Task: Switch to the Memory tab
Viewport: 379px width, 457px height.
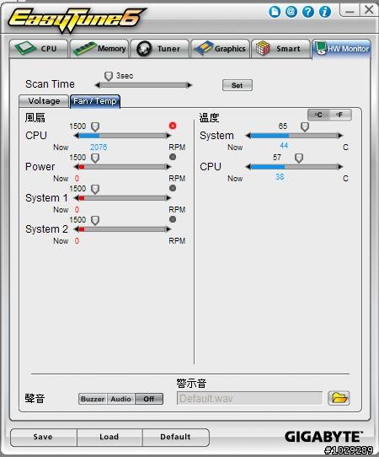Action: click(99, 49)
